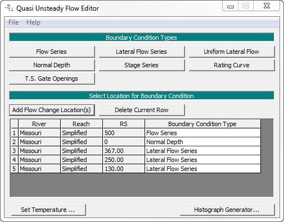Select the RS cell showing 130.00
This screenshot has width=284, height=222.
(x=124, y=169)
